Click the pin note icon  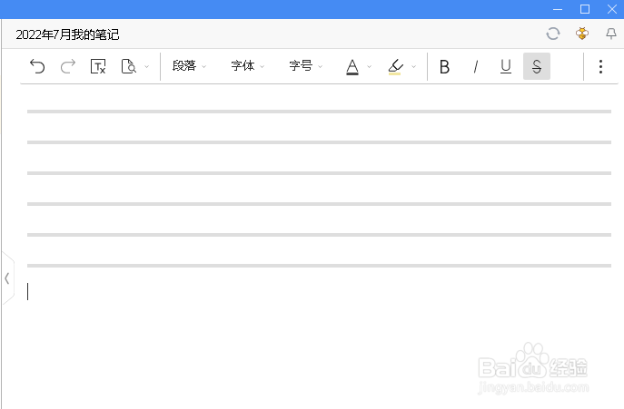click(611, 34)
